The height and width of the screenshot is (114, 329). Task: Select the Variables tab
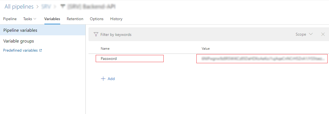tap(52, 19)
